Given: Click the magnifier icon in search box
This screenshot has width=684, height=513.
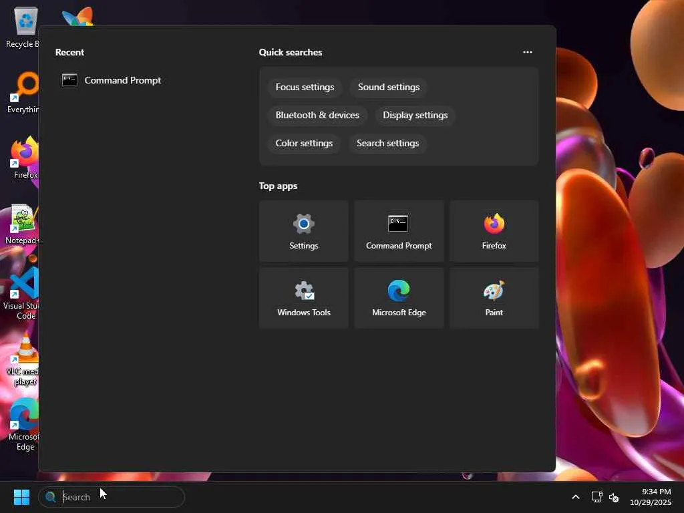Looking at the screenshot, I should tap(51, 497).
